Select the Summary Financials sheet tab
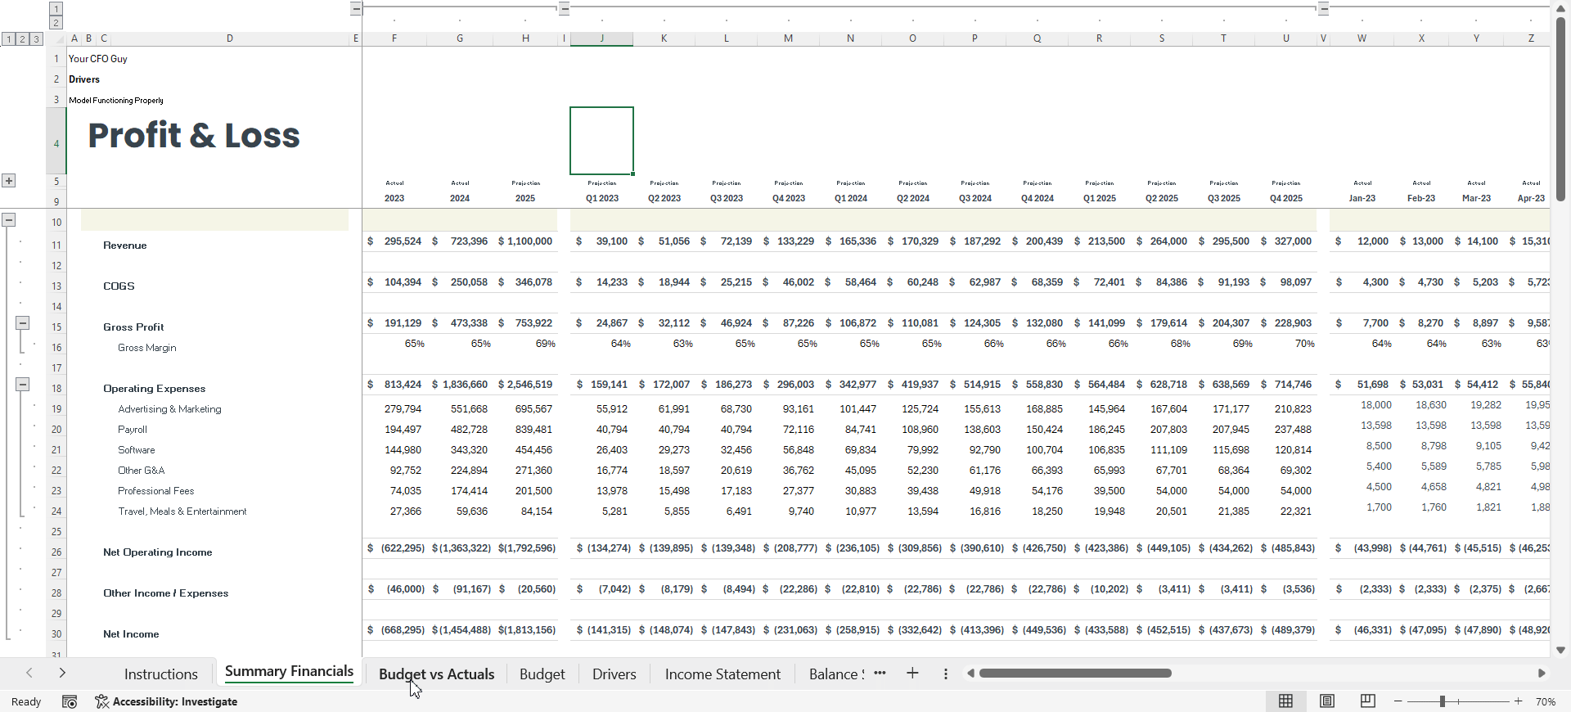The height and width of the screenshot is (712, 1571). (x=289, y=672)
